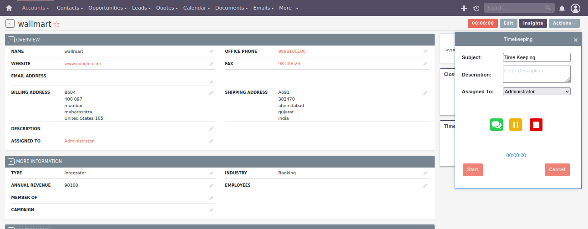
Task: Click the Subject input field
Action: click(x=536, y=57)
